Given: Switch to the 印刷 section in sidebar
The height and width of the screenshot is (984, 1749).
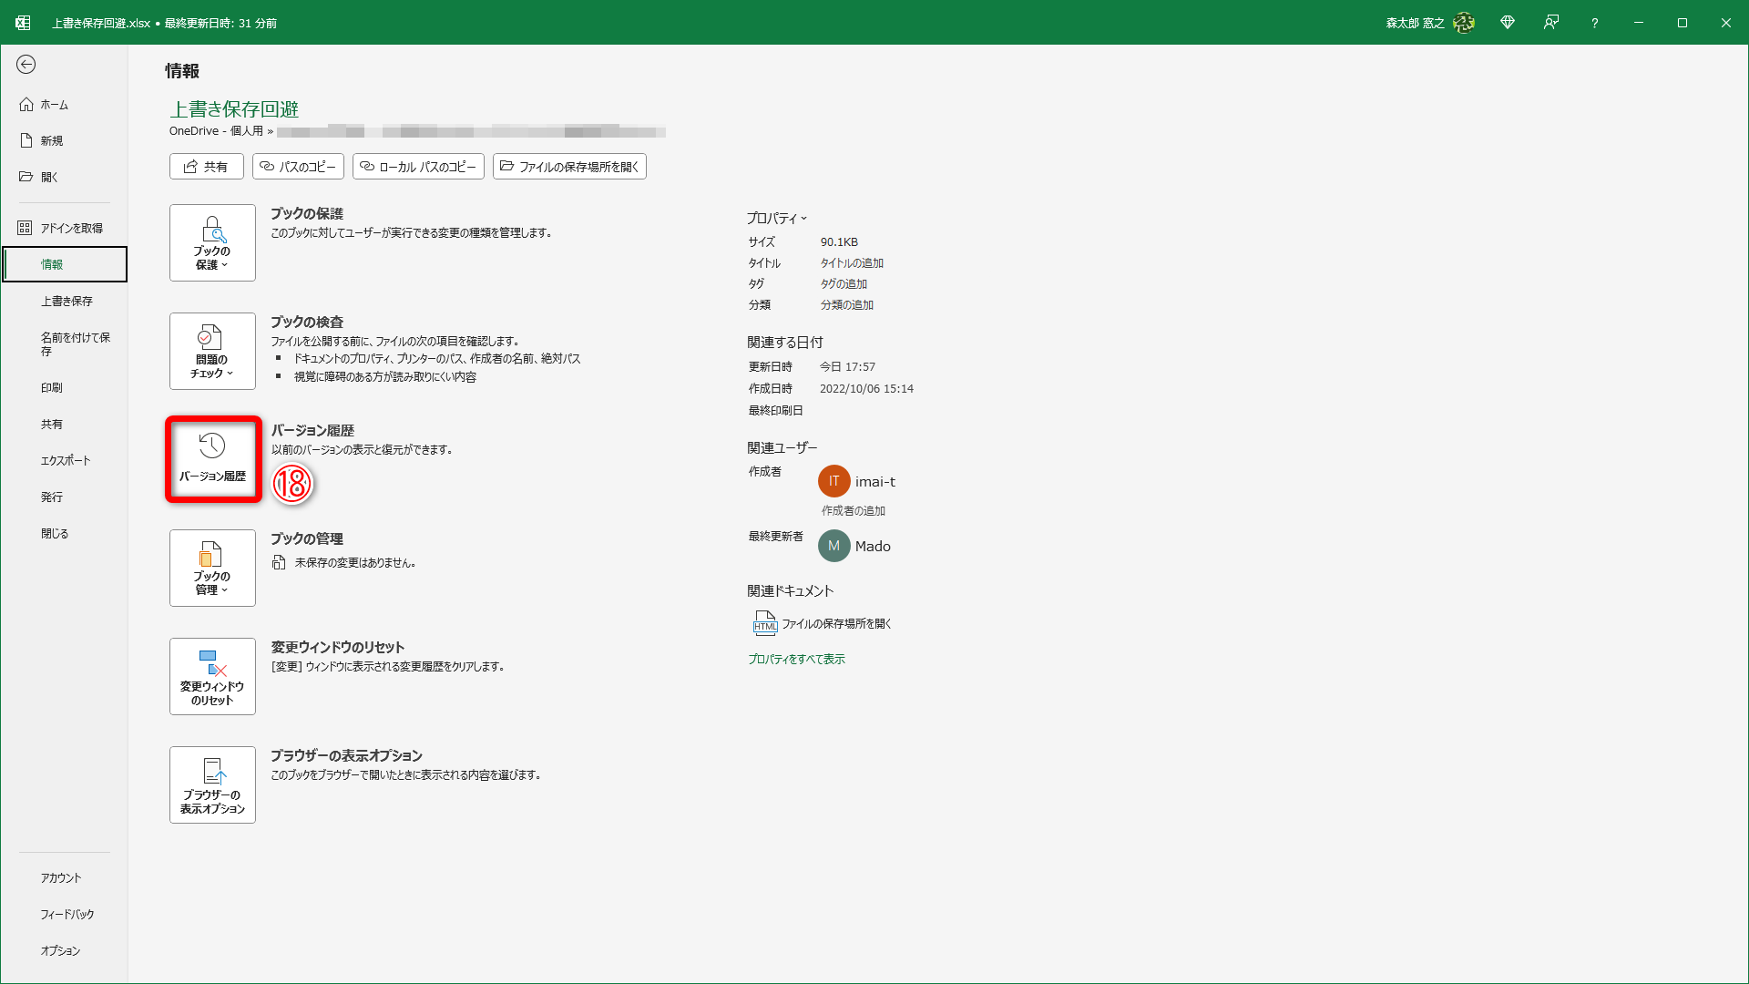Looking at the screenshot, I should point(53,386).
